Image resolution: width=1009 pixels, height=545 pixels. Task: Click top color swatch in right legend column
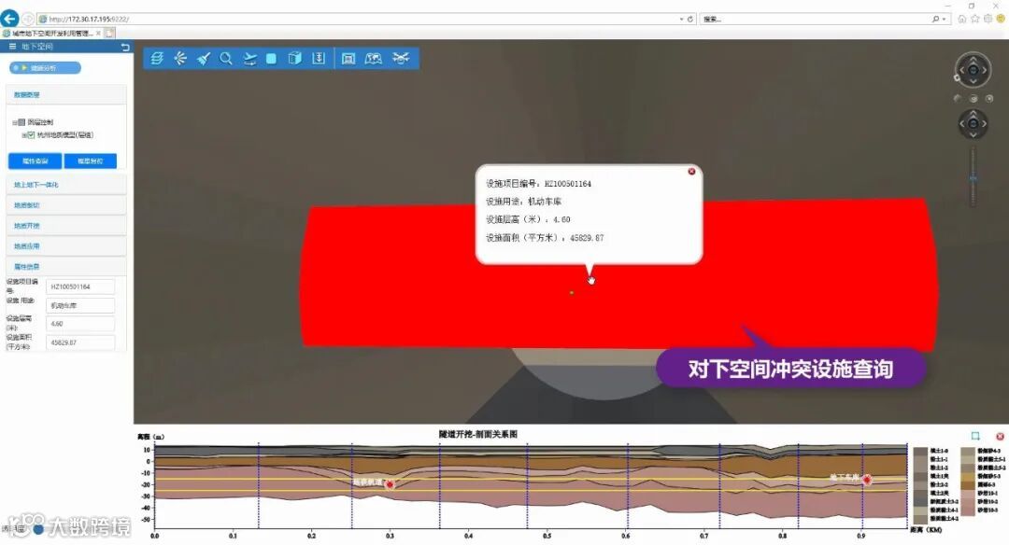968,451
